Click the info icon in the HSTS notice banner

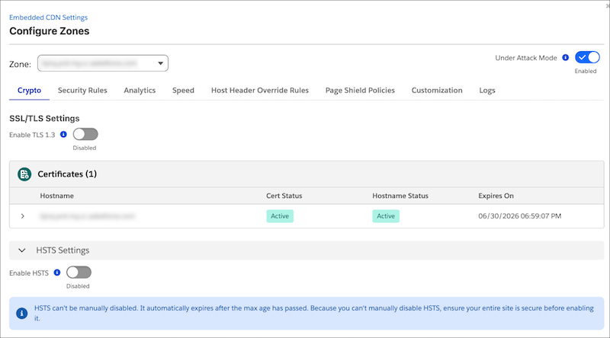tap(22, 313)
